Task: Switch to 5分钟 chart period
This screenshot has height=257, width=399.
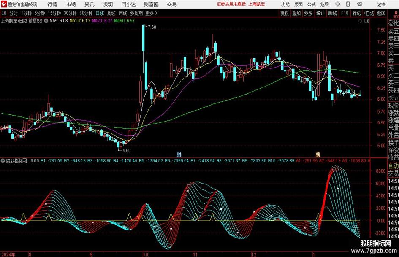Action: click(40, 13)
